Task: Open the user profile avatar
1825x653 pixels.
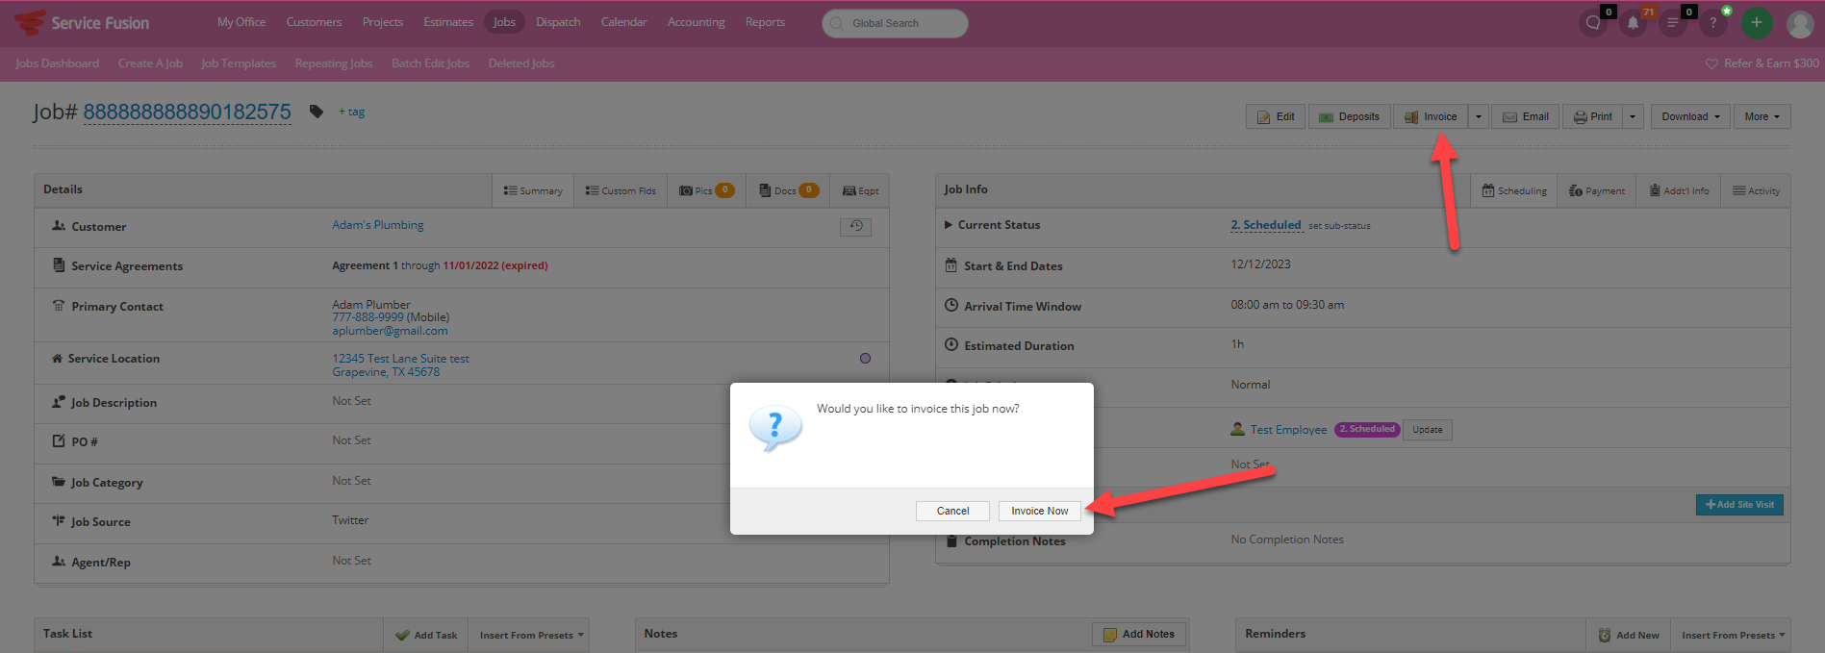Action: [1800, 24]
